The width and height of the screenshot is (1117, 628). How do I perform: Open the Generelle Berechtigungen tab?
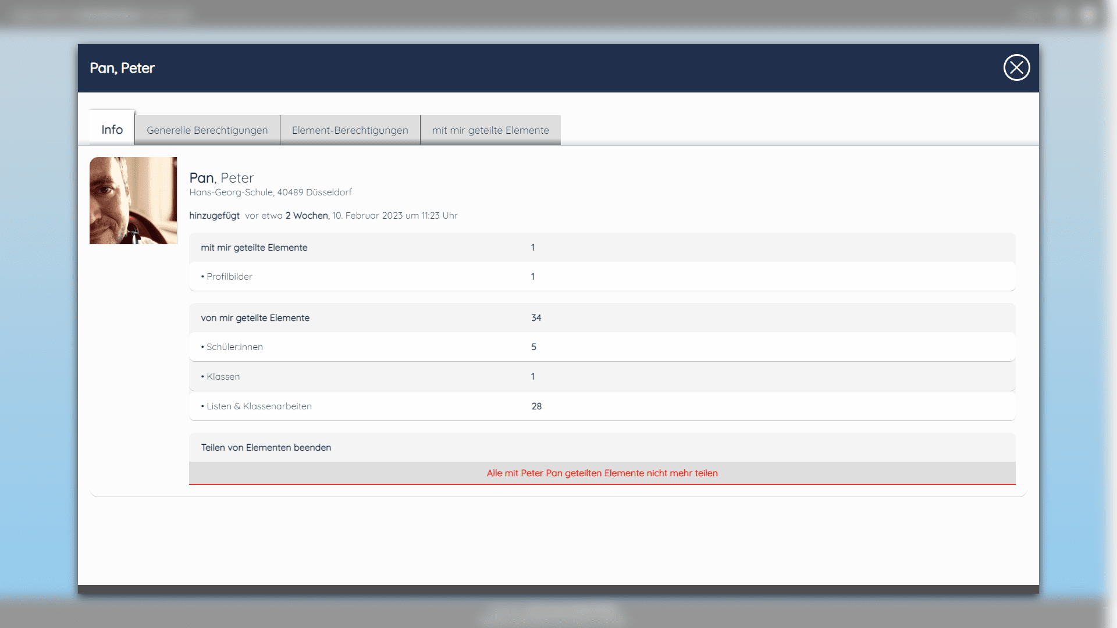tap(207, 130)
